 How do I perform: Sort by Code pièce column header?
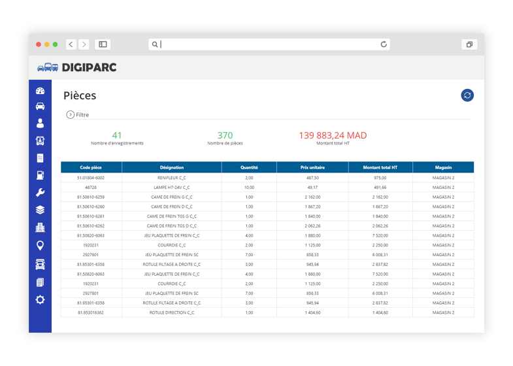[91, 167]
